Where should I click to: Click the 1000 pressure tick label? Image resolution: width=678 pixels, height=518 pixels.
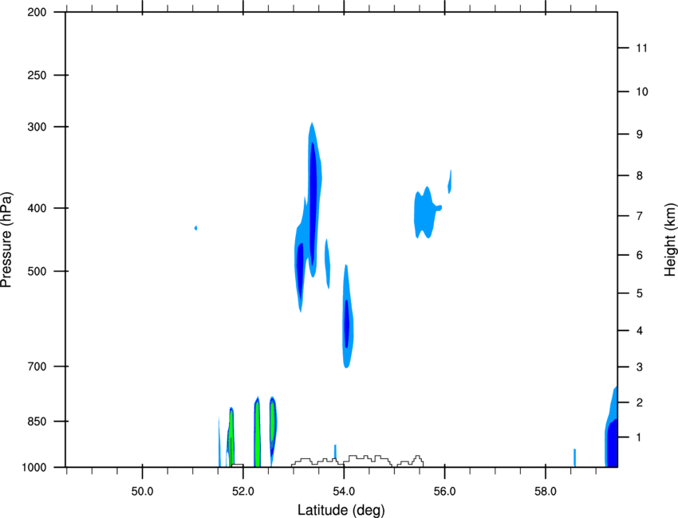34,468
